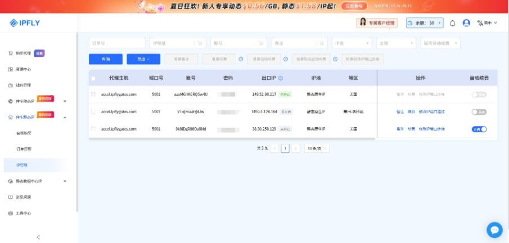The width and height of the screenshot is (509, 243).
Task: Check the row checkbox for 149.52.90.217
Action: click(93, 94)
